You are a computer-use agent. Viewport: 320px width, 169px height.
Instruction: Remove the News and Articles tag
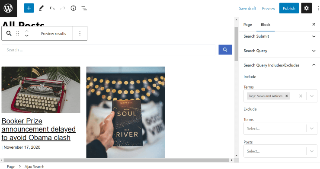click(x=287, y=96)
